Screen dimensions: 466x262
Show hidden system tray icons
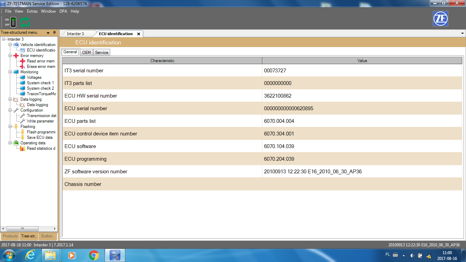point(404,255)
